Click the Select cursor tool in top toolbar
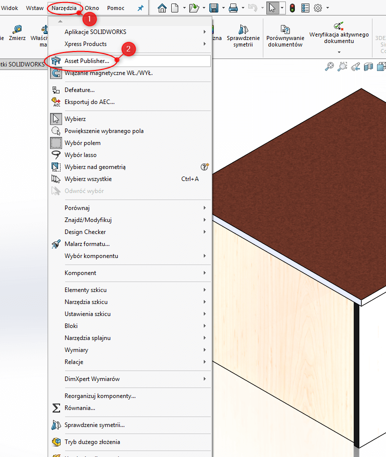The image size is (386, 457). (272, 8)
